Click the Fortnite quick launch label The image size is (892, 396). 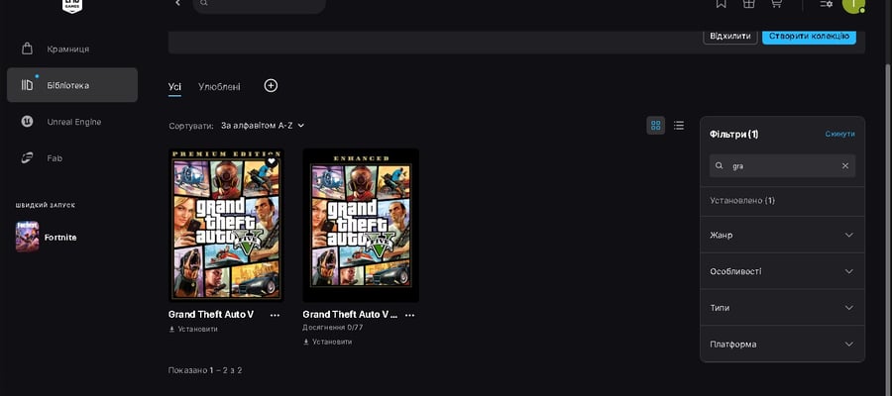pos(60,238)
